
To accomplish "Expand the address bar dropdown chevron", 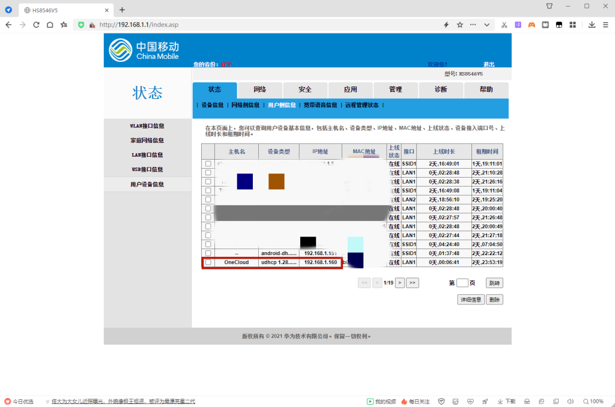I will point(486,25).
